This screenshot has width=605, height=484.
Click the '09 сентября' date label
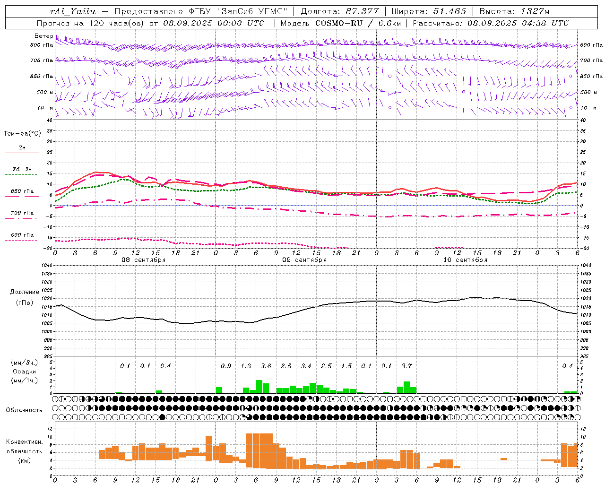tap(304, 260)
